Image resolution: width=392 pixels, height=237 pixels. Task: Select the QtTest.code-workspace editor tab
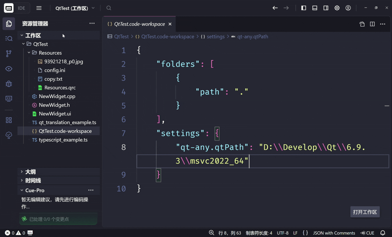138,24
